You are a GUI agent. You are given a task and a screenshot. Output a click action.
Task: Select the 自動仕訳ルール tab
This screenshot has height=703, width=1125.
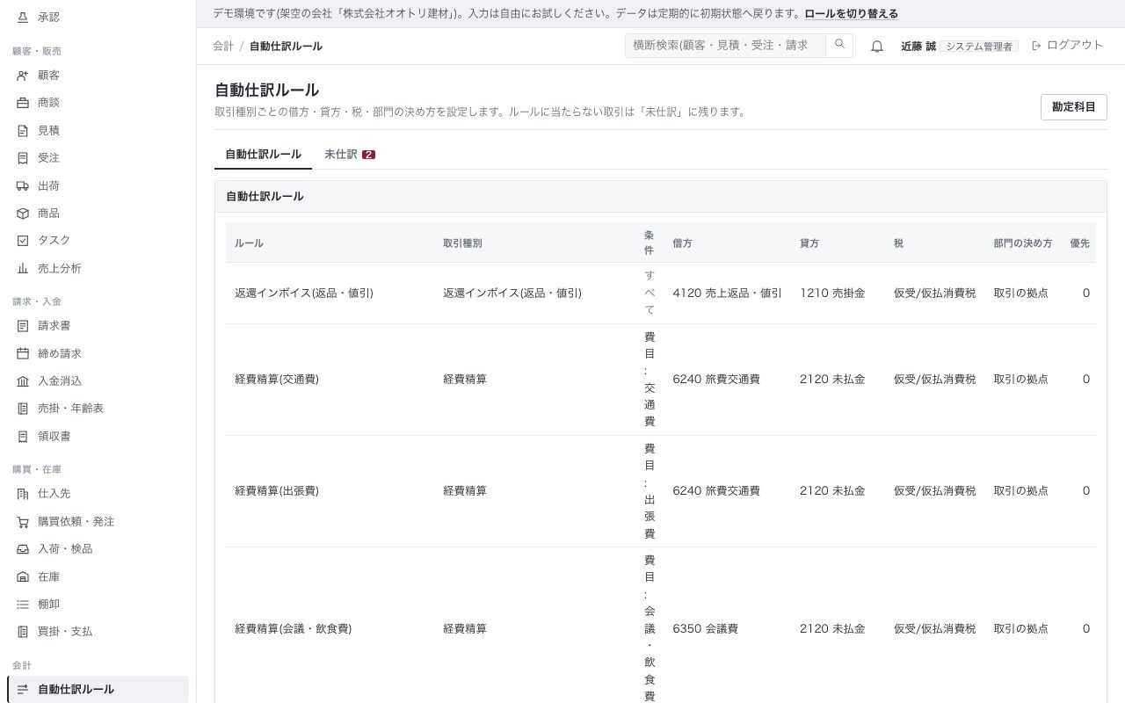(x=263, y=155)
